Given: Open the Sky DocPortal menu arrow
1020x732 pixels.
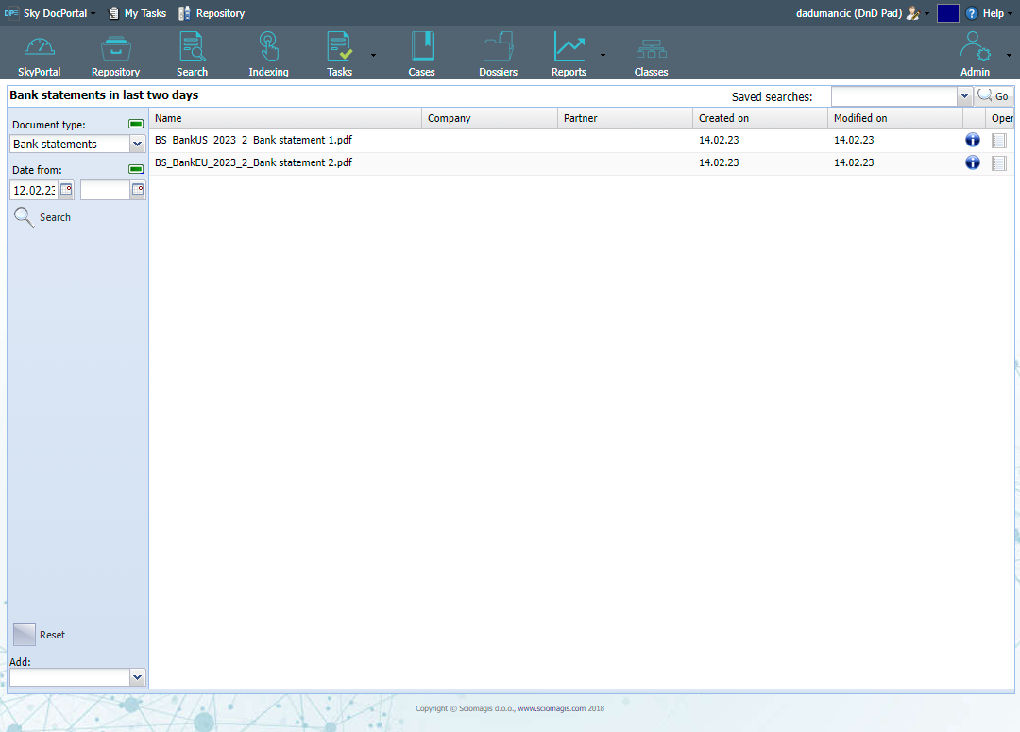Looking at the screenshot, I should pyautogui.click(x=93, y=13).
